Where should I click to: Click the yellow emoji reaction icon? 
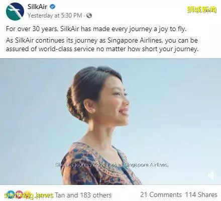click(x=27, y=194)
